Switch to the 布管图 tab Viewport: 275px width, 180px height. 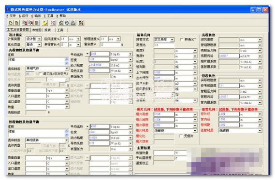(37, 30)
